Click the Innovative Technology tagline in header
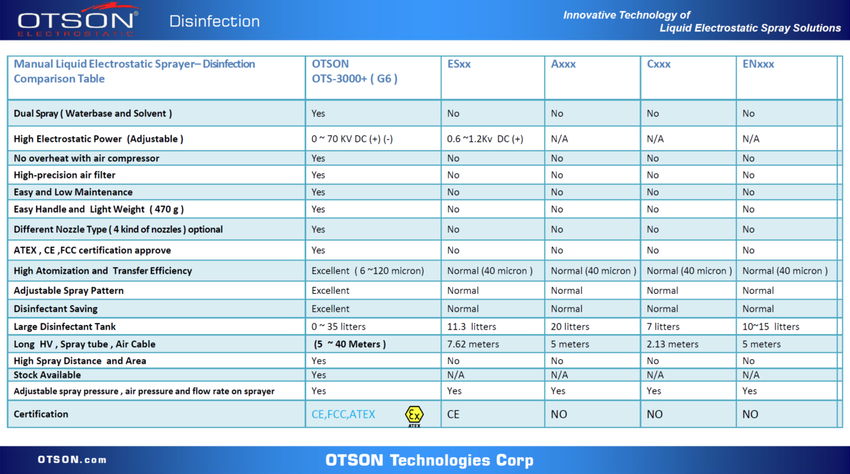Viewport: 850px width, 474px height. (x=701, y=21)
